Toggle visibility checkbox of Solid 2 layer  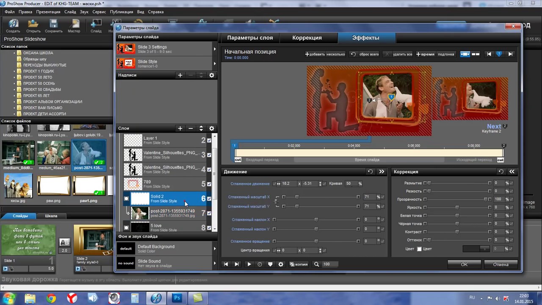pos(209,199)
